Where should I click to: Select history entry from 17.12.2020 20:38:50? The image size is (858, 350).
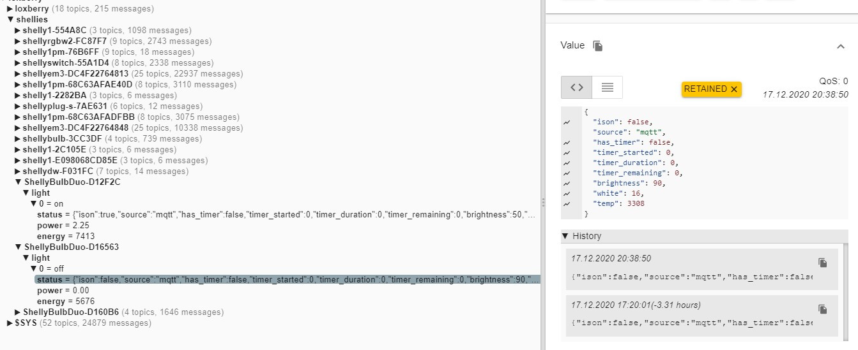coord(701,270)
